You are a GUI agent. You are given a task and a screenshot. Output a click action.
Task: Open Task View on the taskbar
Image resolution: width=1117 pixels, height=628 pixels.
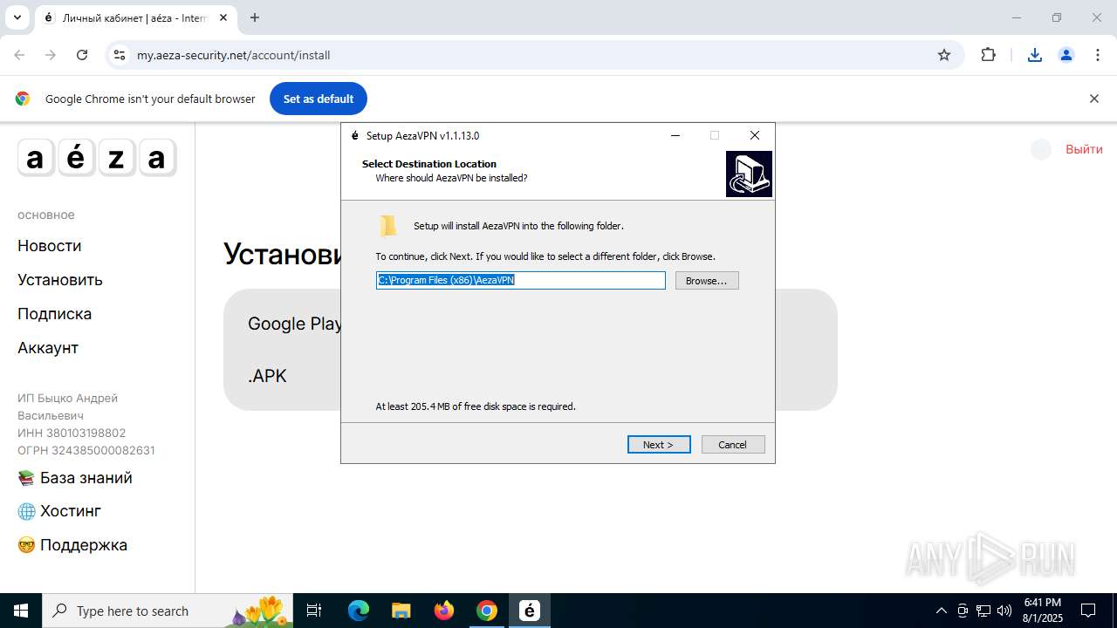[x=314, y=611]
